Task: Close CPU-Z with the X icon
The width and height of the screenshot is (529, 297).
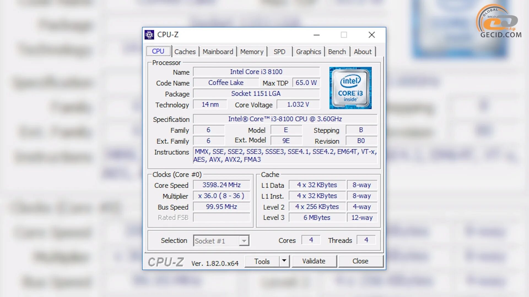Action: 372,35
